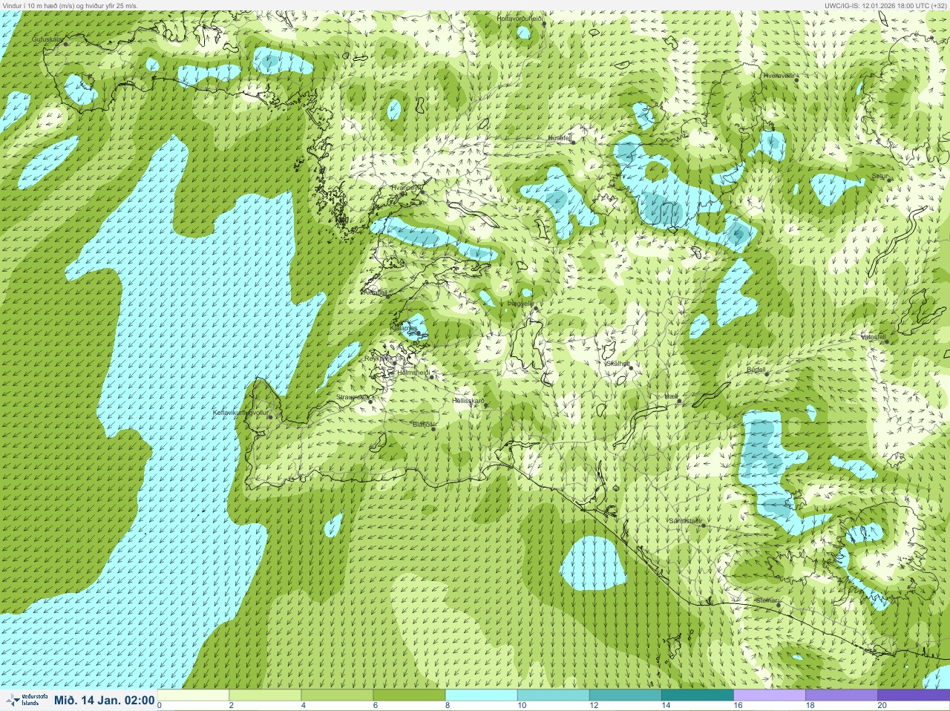Select the 8–10 m/s cyan legend swatch
Screen dimensions: 950x711
tap(482, 695)
